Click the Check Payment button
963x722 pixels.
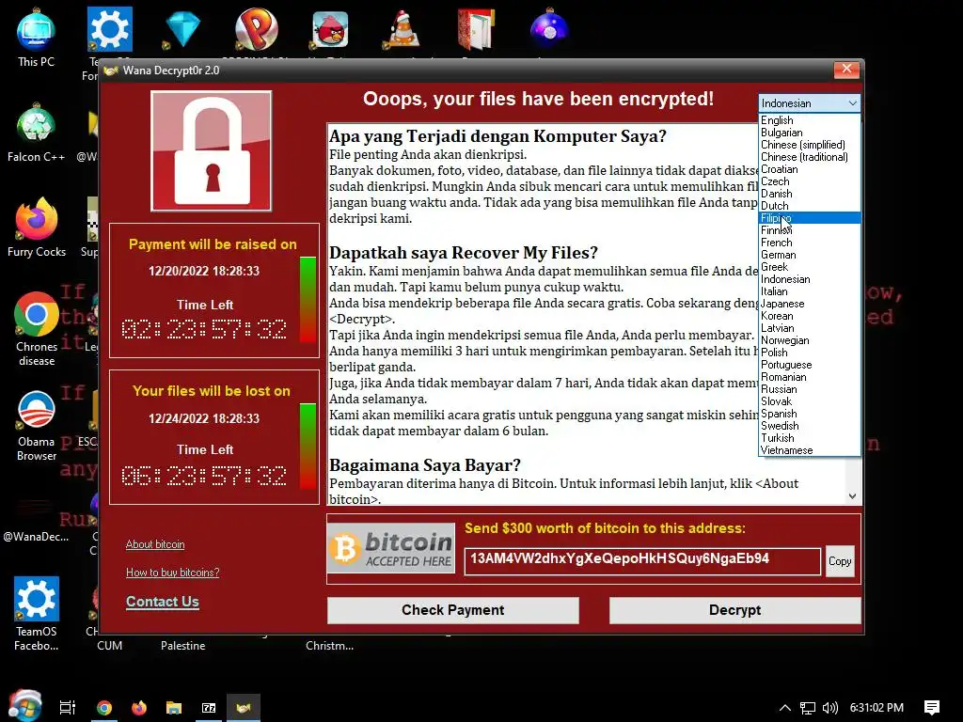coord(453,610)
